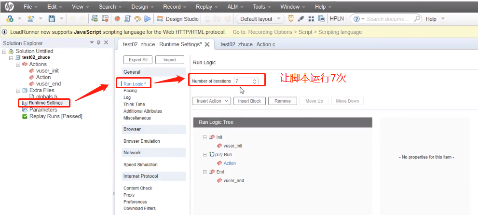Viewport: 478px width, 215px height.
Task: Open dropdown arrow next to New Script icon
Action: [41, 19]
